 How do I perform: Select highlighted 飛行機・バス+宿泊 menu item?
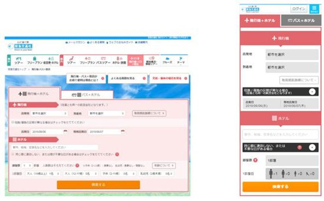pos(135,60)
